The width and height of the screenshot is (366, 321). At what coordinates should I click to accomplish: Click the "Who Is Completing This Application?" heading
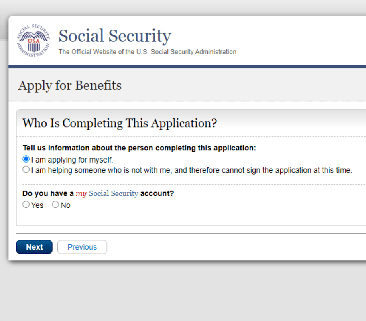pos(120,123)
